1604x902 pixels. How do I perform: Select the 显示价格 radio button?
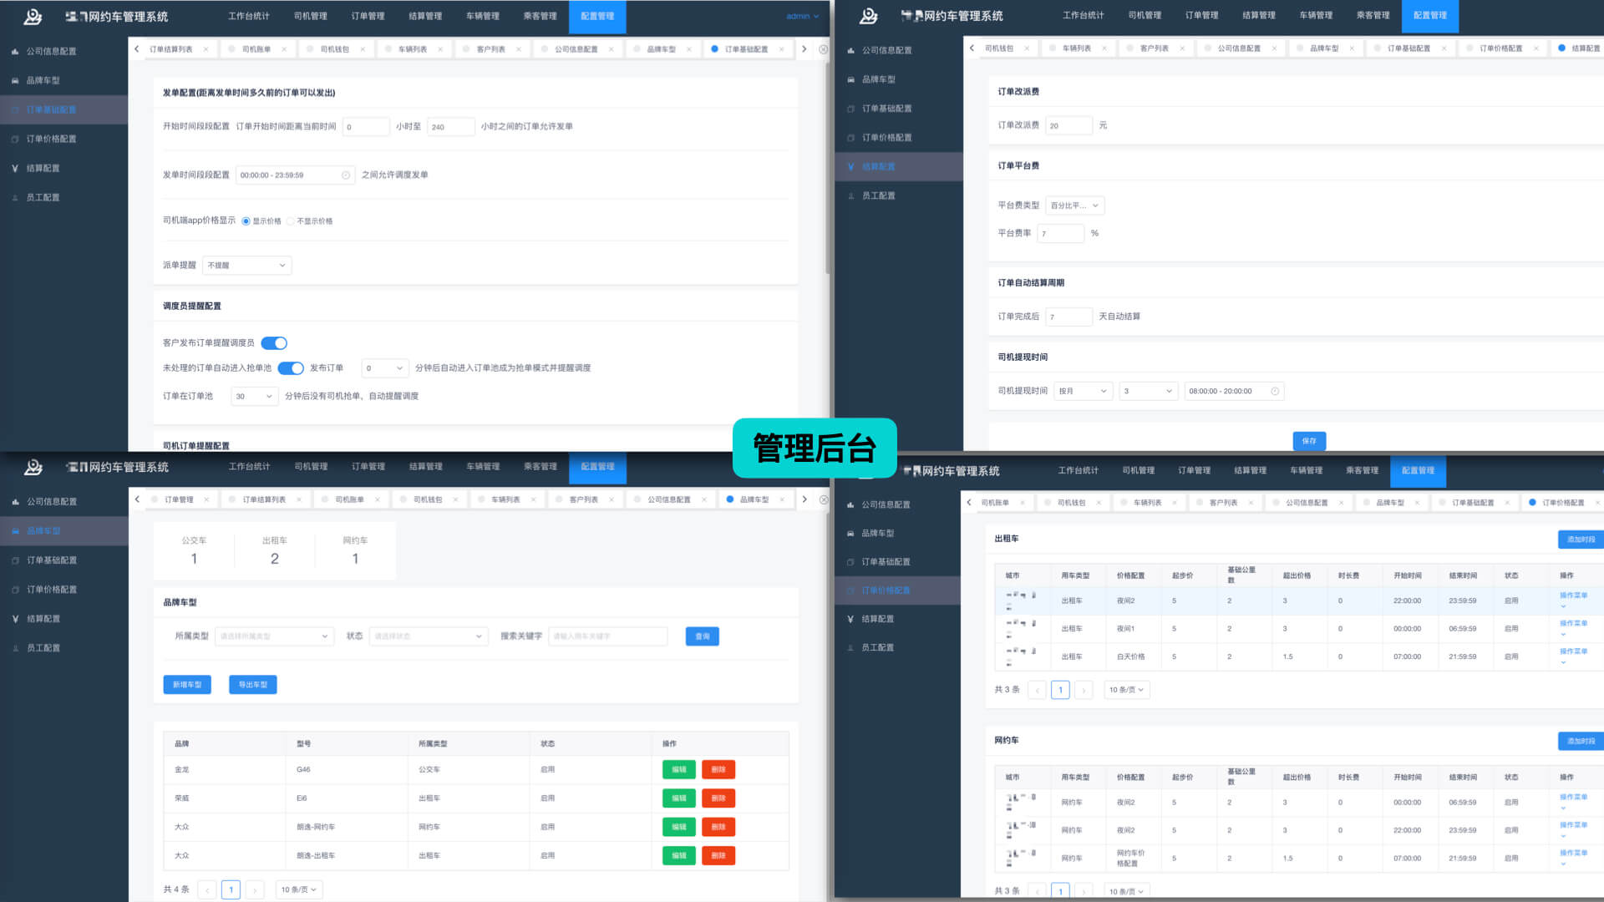point(246,221)
